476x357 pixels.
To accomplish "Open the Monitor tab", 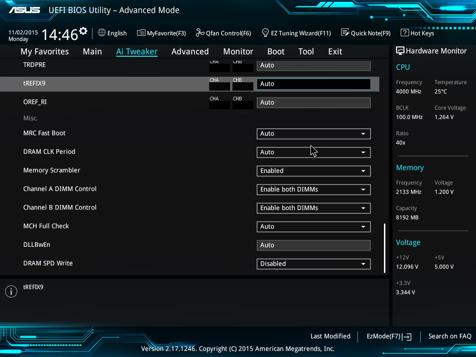I will pos(238,52).
